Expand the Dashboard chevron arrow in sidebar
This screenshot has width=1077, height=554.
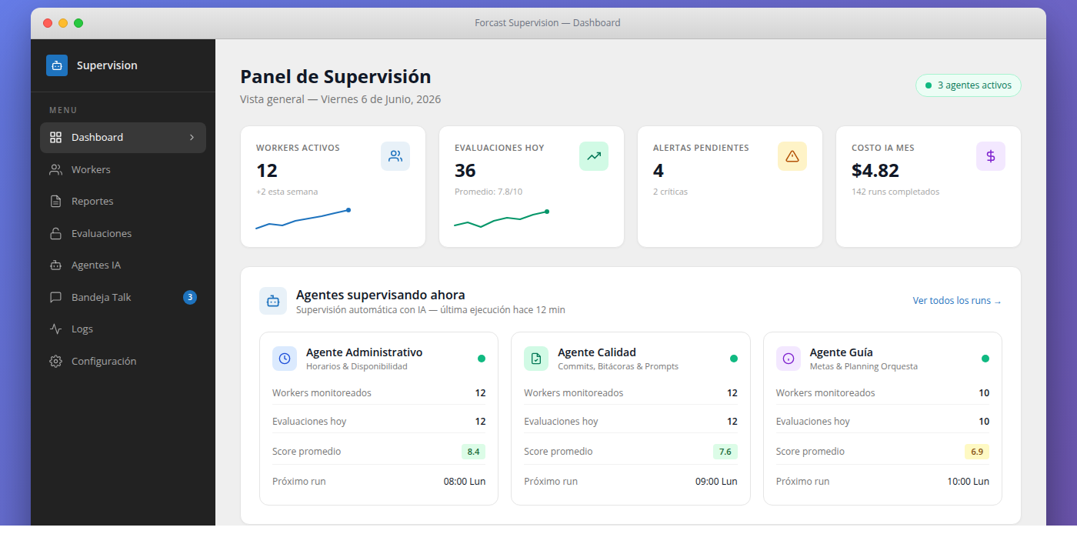point(192,138)
